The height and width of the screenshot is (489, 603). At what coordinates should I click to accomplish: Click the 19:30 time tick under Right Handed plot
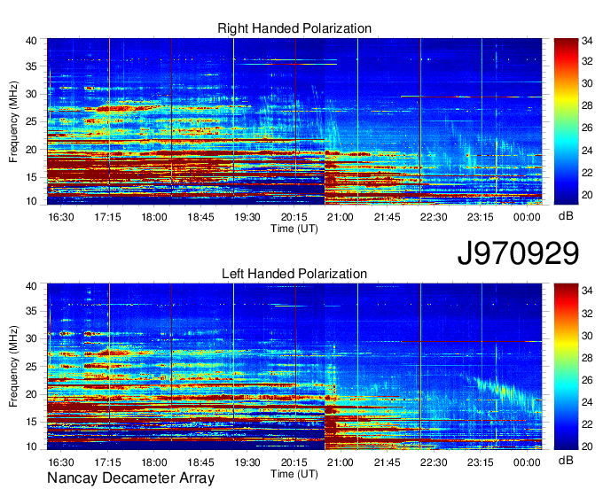[247, 217]
